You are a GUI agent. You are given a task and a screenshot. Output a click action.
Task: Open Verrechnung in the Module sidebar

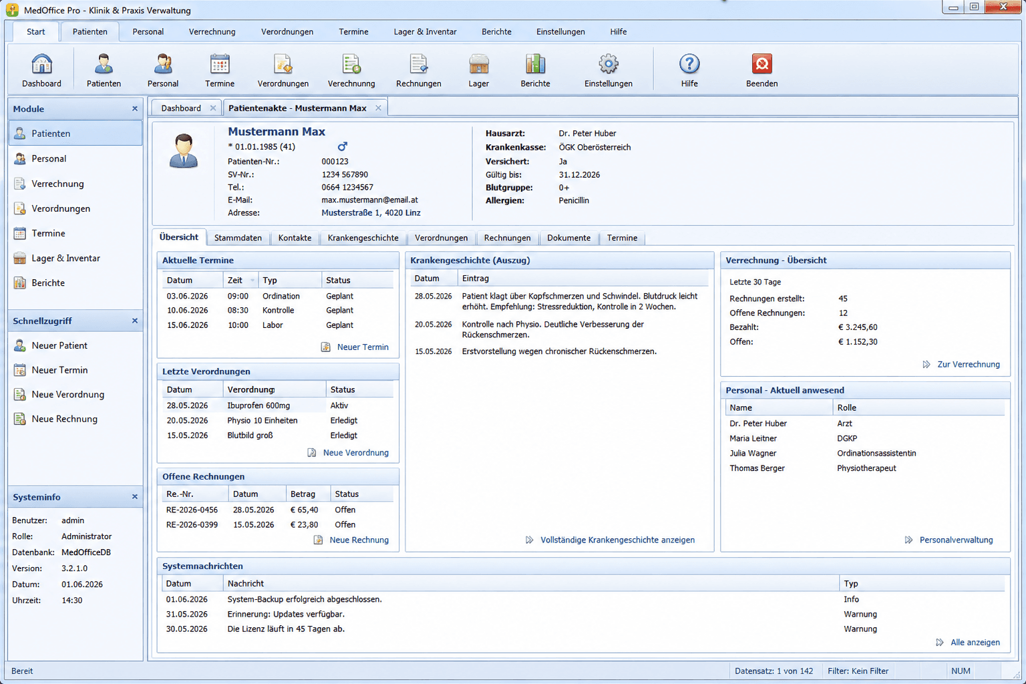[x=75, y=183]
